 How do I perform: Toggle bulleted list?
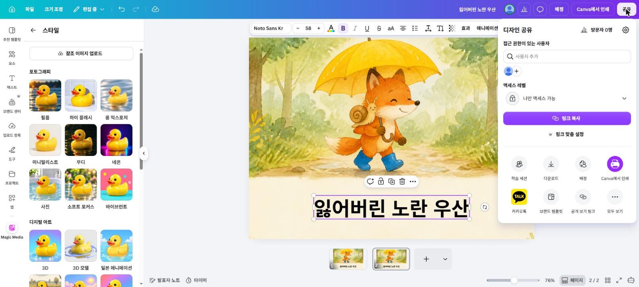point(415,28)
